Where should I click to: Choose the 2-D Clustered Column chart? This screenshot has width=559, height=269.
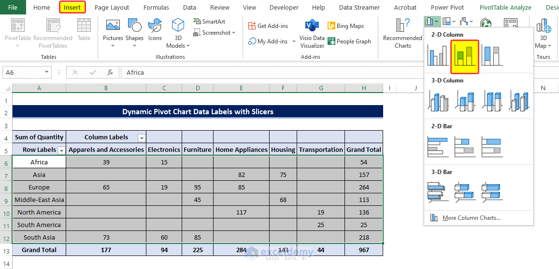point(438,56)
